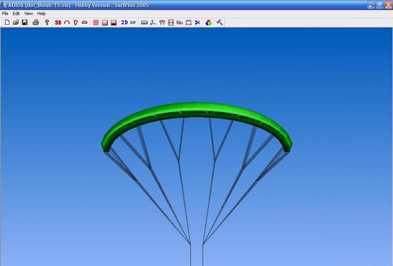The image size is (393, 266).
Task: Export using the DXF button
Action: tap(133, 23)
